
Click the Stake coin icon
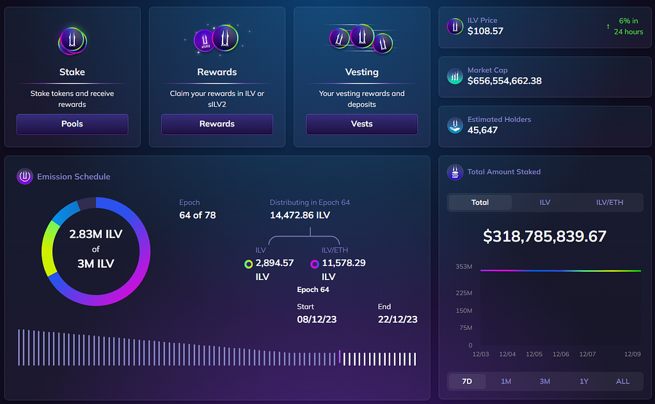[x=72, y=40]
